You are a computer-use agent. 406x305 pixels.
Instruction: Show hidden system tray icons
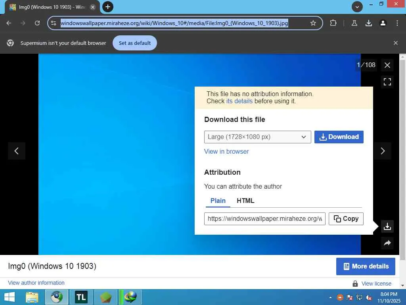330,297
